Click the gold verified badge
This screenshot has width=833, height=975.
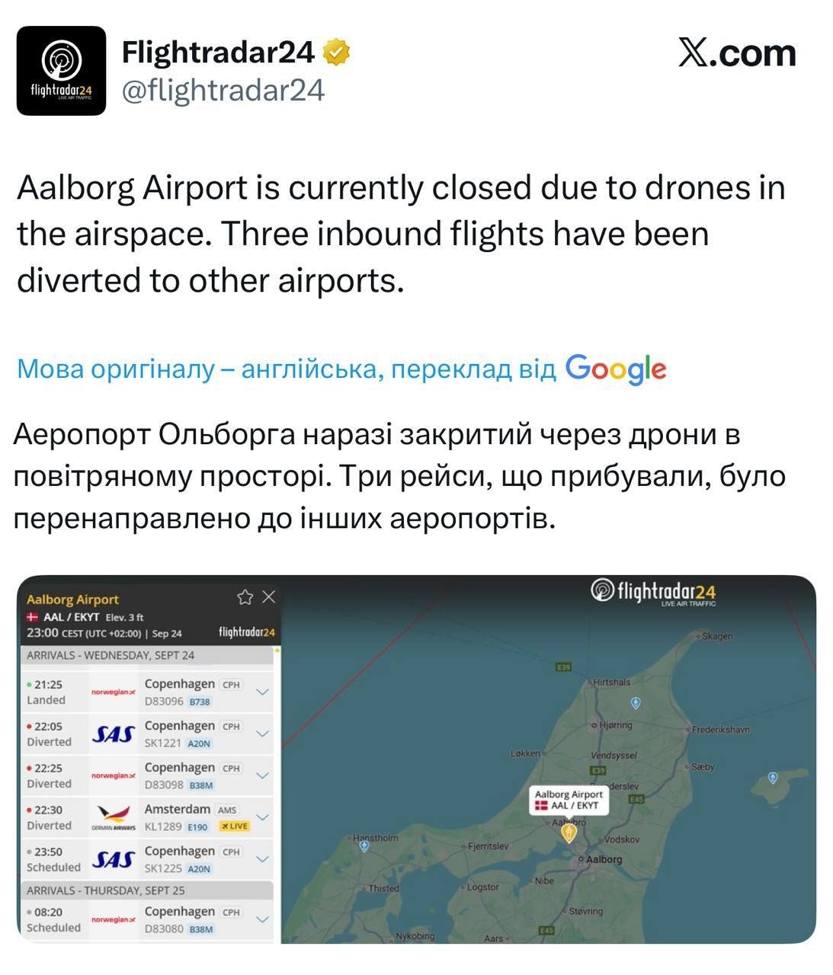click(x=336, y=53)
